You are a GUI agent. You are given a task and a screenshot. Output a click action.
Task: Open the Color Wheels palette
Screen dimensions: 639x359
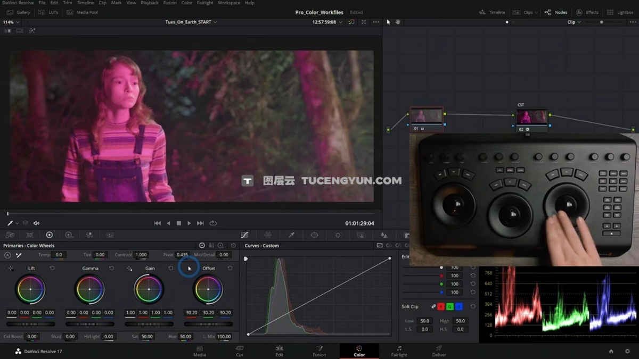click(50, 235)
